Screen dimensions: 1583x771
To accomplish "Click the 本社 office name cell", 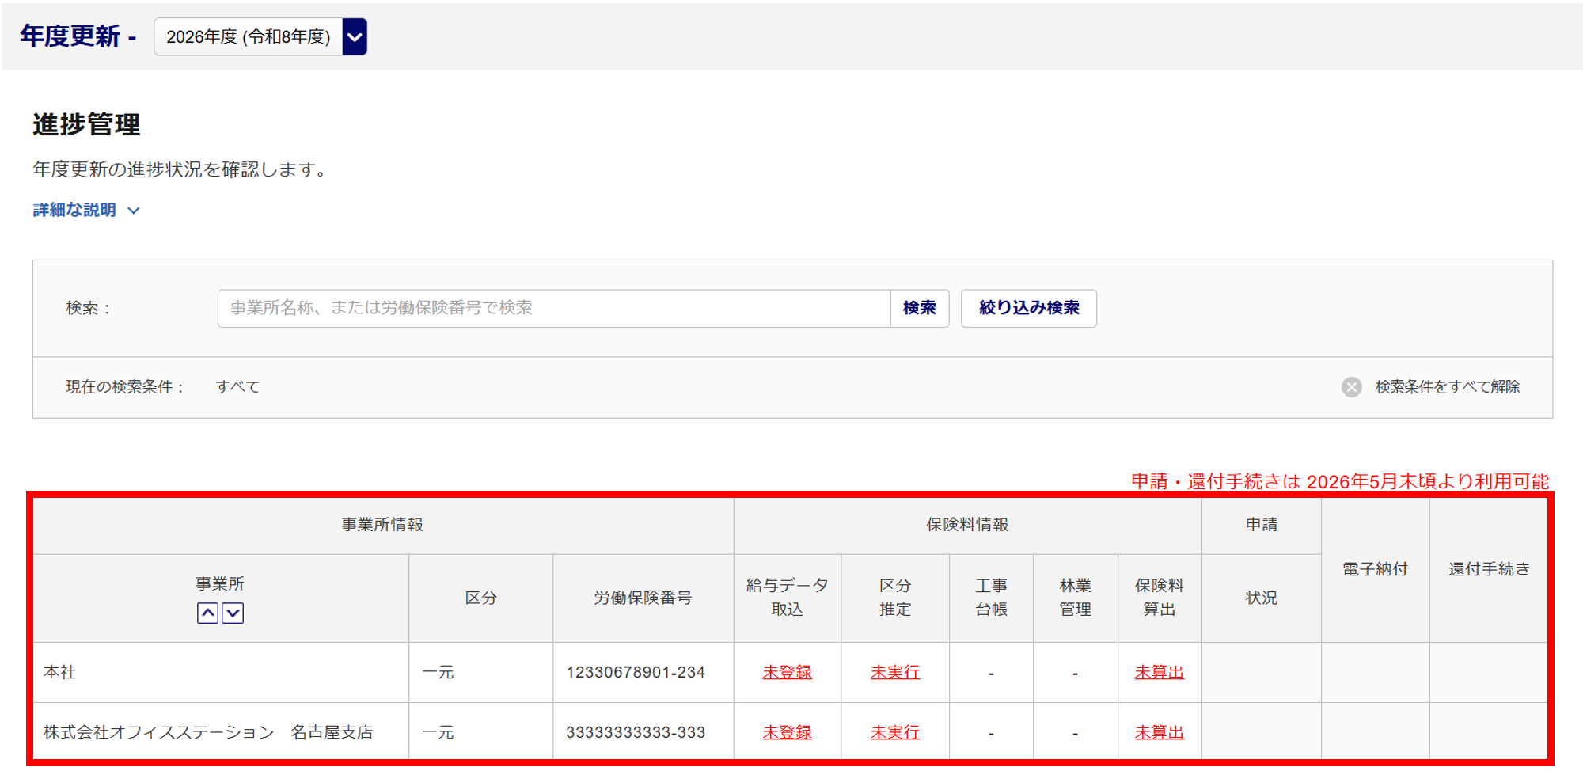I will [60, 673].
